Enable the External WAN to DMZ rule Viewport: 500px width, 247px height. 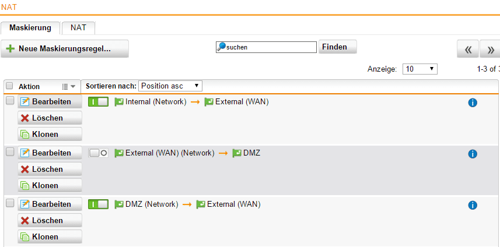click(x=98, y=153)
